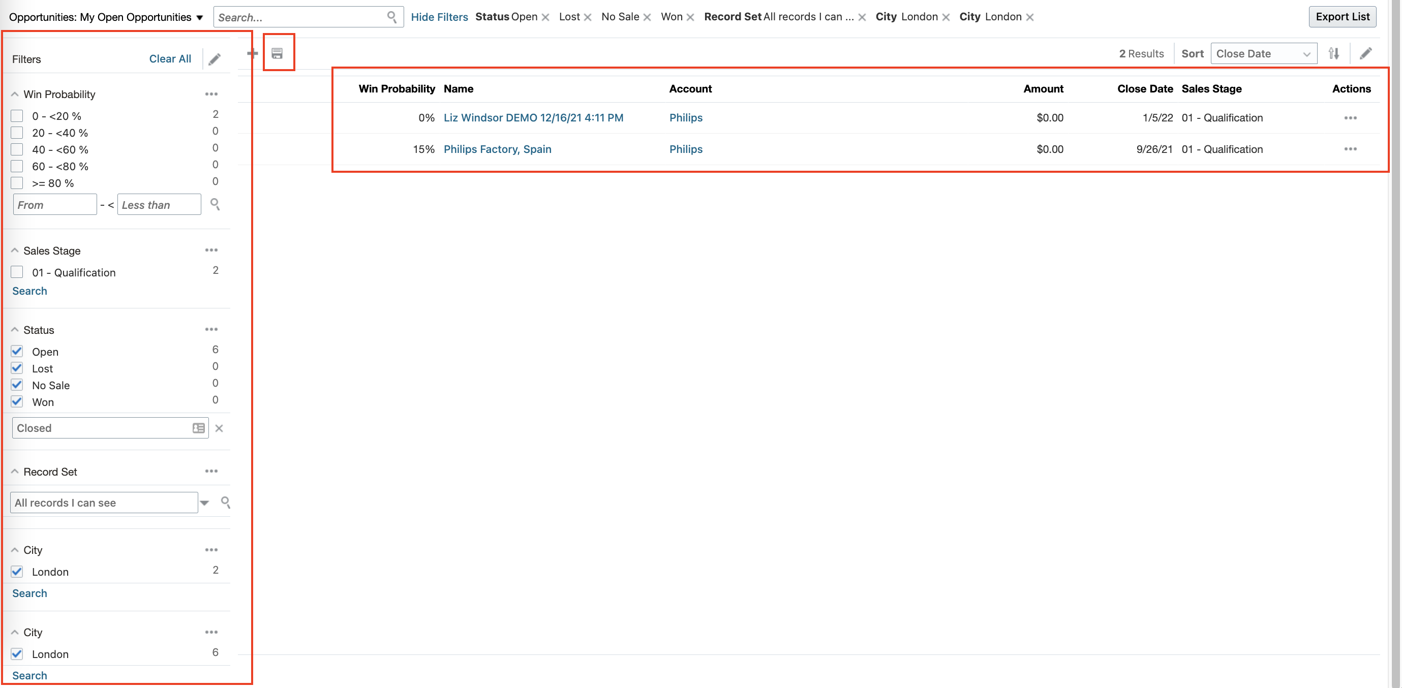Toggle sort direction arrows icon
The width and height of the screenshot is (1402, 688).
pos(1333,53)
